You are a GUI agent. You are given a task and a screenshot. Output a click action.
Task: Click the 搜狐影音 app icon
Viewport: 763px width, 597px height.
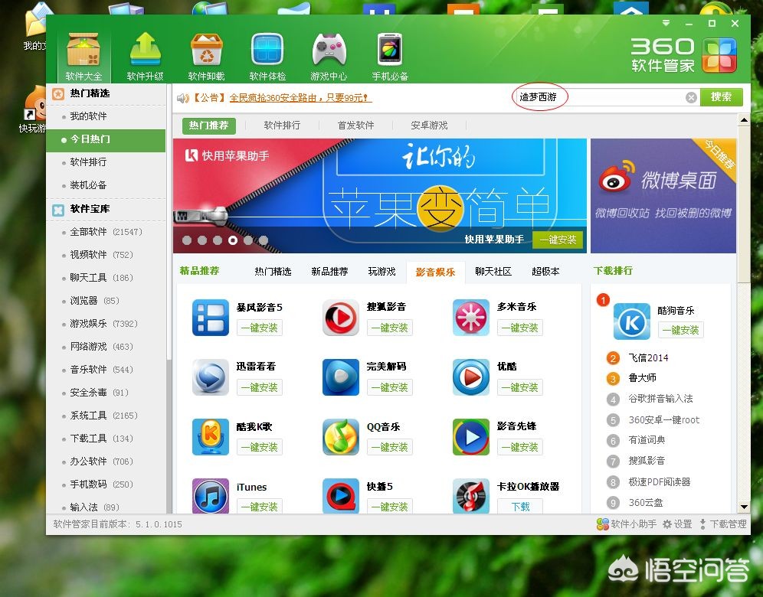341,318
